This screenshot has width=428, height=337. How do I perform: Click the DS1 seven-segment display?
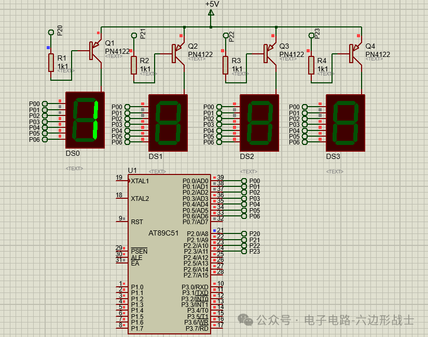click(x=168, y=123)
